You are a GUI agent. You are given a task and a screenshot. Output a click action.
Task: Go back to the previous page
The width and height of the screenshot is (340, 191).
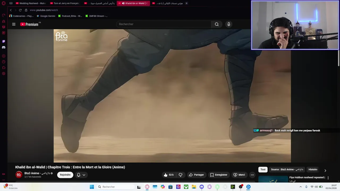[11, 10]
